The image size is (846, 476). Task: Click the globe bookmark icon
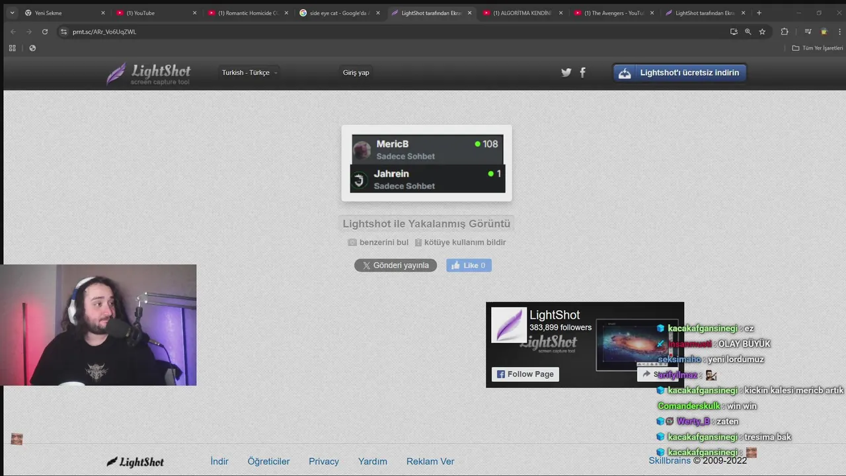pos(32,48)
